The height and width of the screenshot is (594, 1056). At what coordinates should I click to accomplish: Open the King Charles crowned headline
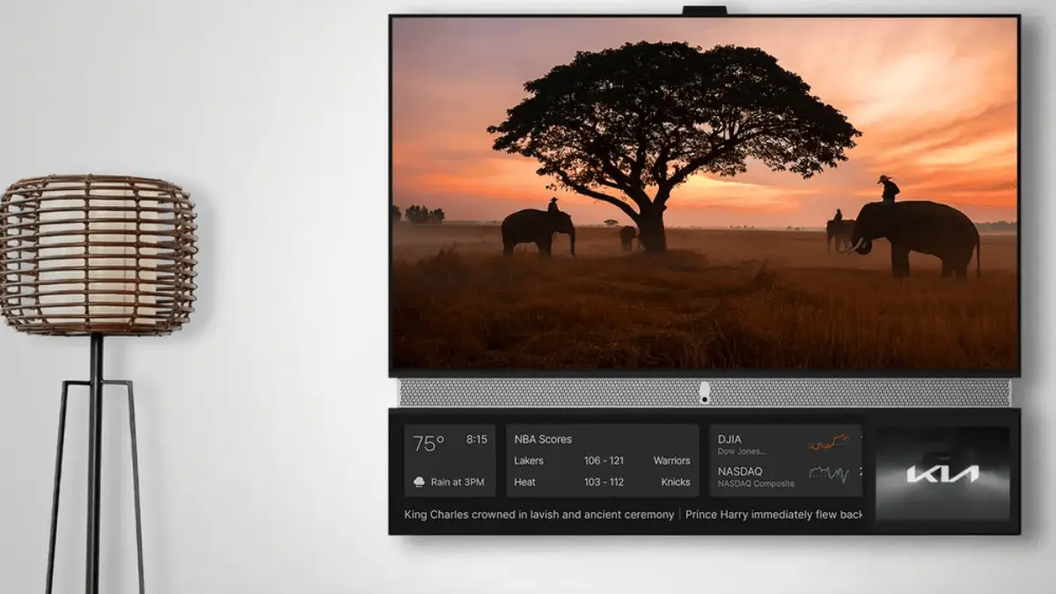pos(539,515)
